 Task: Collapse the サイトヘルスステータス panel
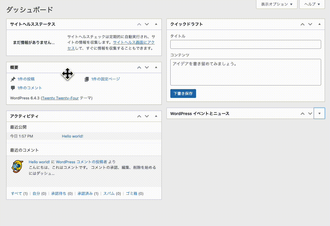(x=156, y=24)
